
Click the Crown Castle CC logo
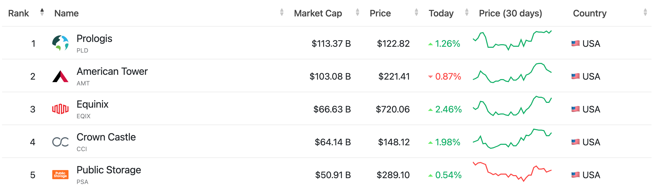(60, 142)
